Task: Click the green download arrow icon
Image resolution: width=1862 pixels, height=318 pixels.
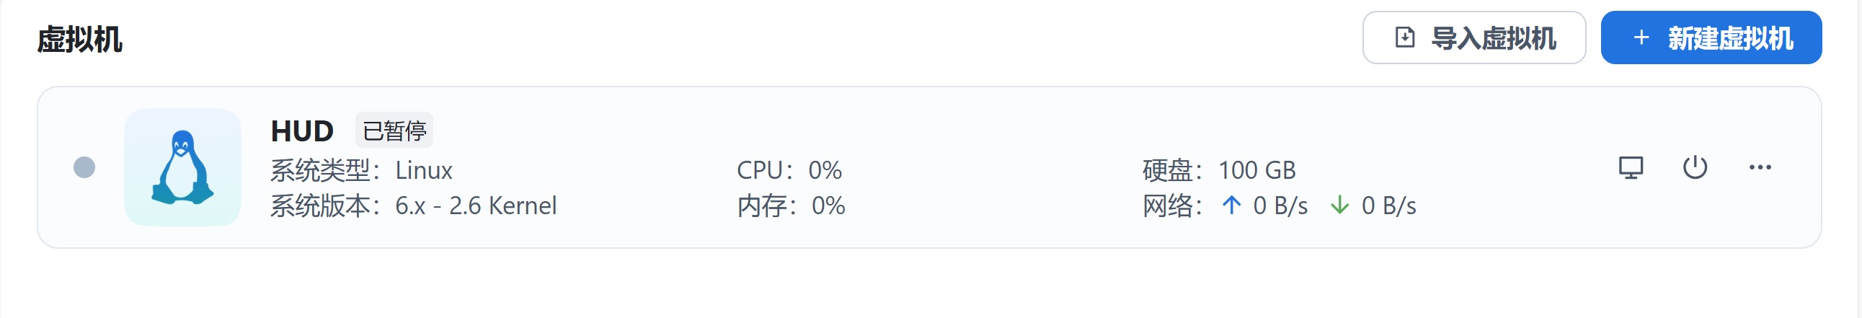Action: (1339, 206)
